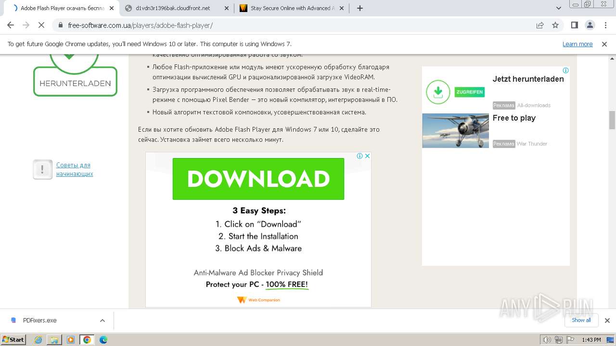Click the ZUGREIFEN button

click(x=469, y=92)
